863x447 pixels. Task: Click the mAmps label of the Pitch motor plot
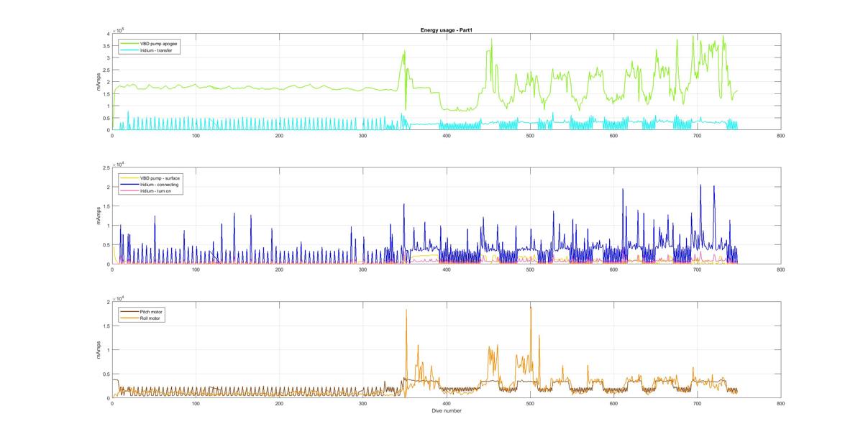click(x=99, y=350)
